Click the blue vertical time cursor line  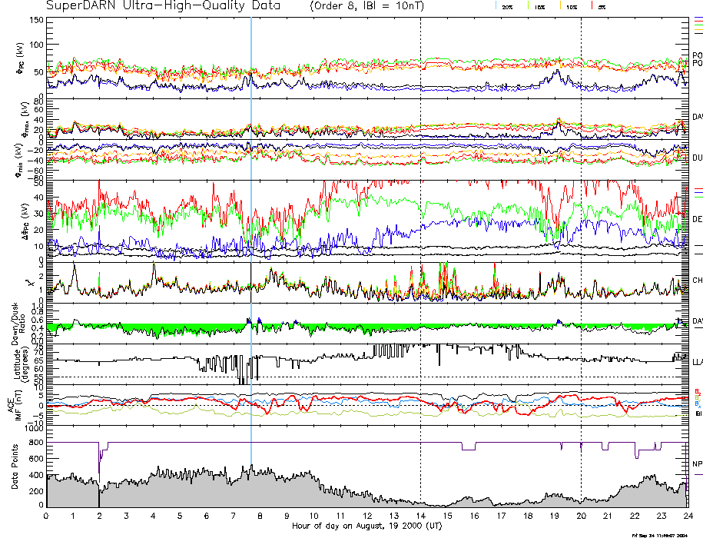pos(251,231)
